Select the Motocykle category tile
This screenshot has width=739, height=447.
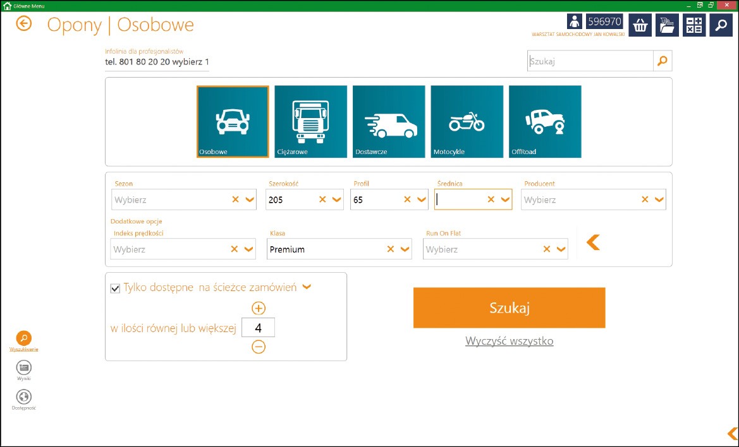[x=467, y=121]
